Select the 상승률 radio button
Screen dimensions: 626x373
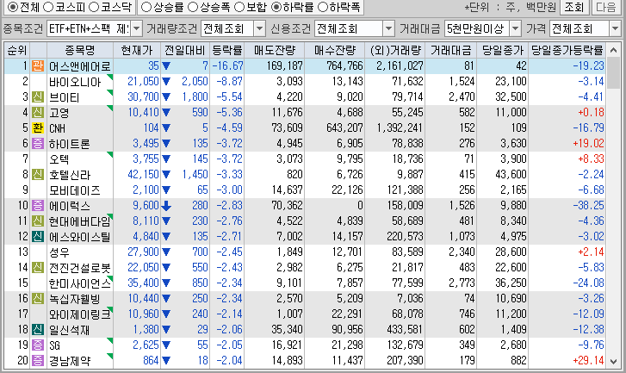[146, 7]
